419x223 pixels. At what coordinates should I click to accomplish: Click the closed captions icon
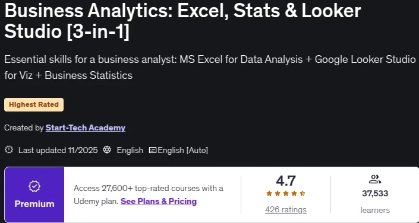(x=153, y=150)
